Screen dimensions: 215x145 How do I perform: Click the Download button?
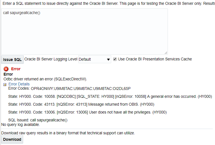(12, 139)
